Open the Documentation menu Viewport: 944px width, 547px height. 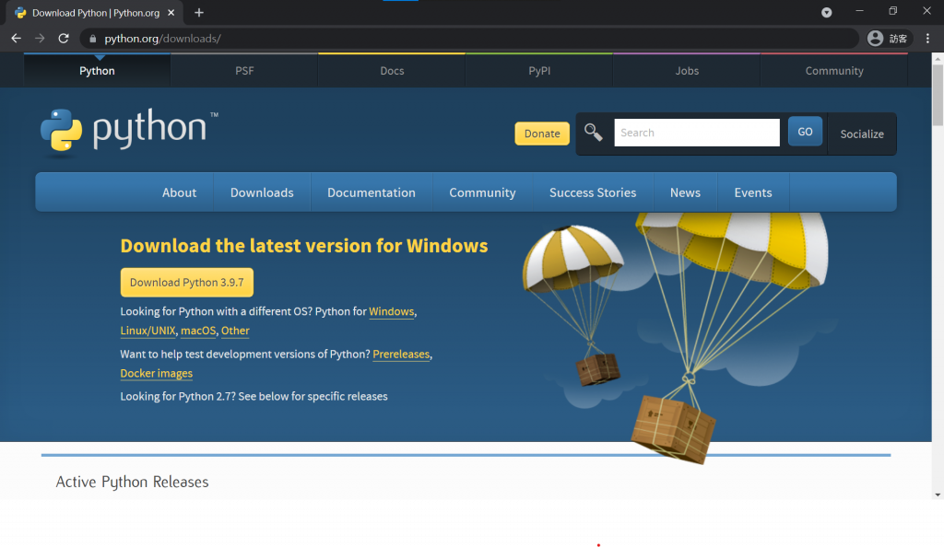click(372, 192)
